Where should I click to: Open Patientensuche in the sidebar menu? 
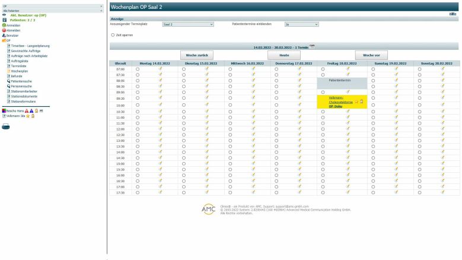tap(24, 81)
